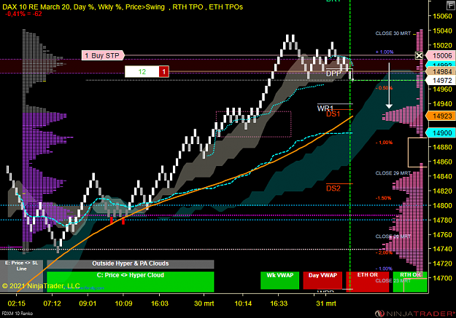Click the 30 mrt date axis label

(204, 303)
